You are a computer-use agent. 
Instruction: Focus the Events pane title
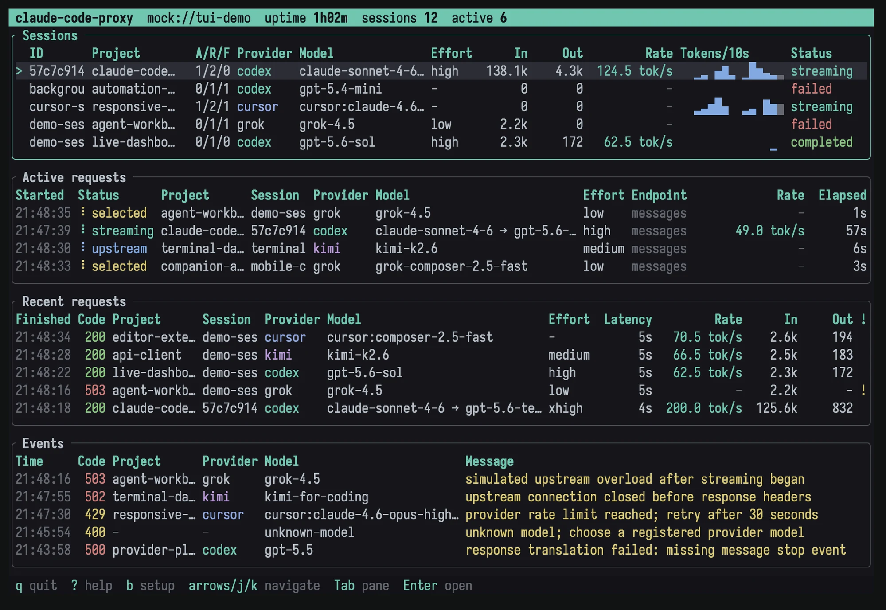coord(43,444)
